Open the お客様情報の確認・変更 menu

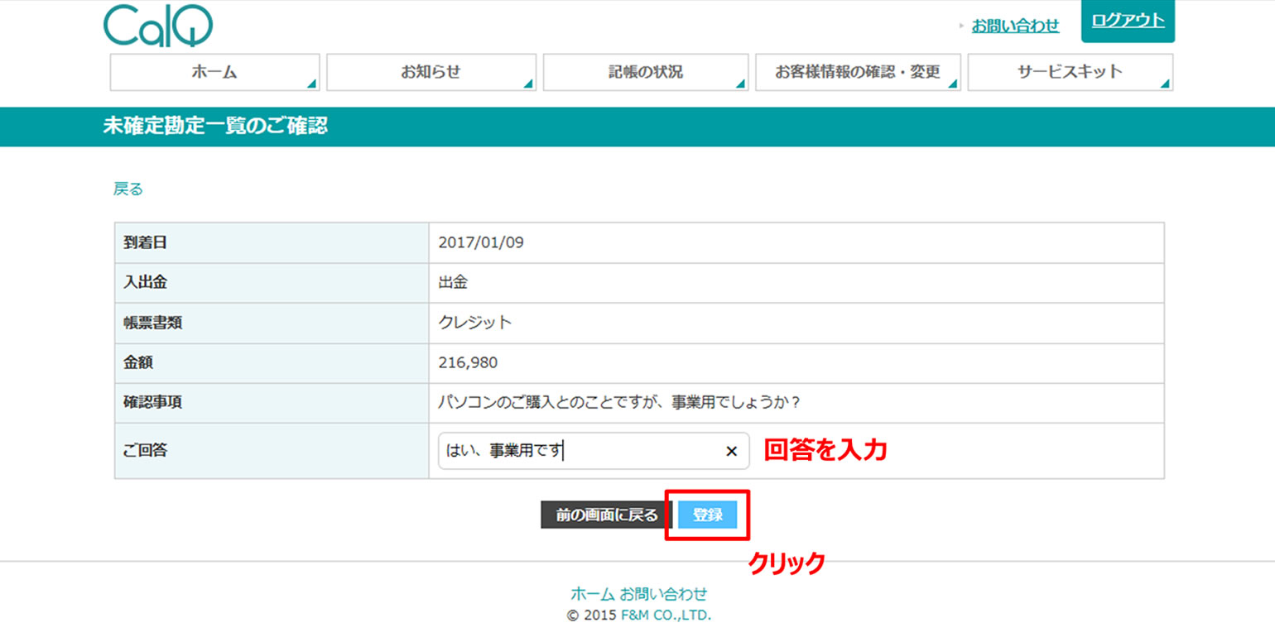click(858, 72)
